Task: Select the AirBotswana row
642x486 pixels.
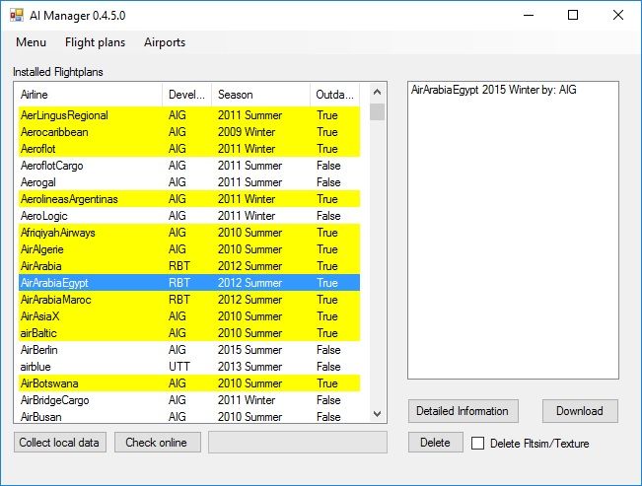Action: pos(189,383)
